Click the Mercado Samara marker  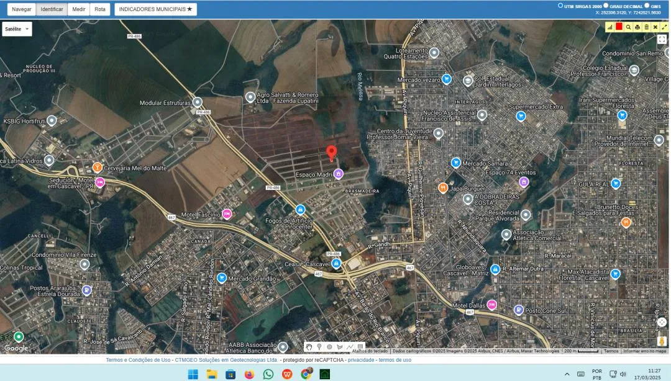(x=456, y=163)
